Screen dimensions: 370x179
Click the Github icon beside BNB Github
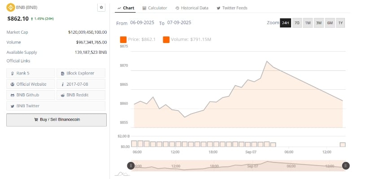[13, 95]
